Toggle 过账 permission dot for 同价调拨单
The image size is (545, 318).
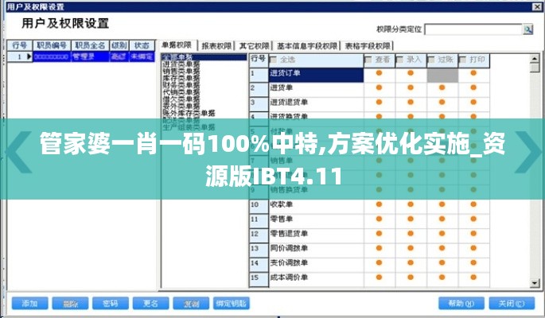tap(442, 248)
